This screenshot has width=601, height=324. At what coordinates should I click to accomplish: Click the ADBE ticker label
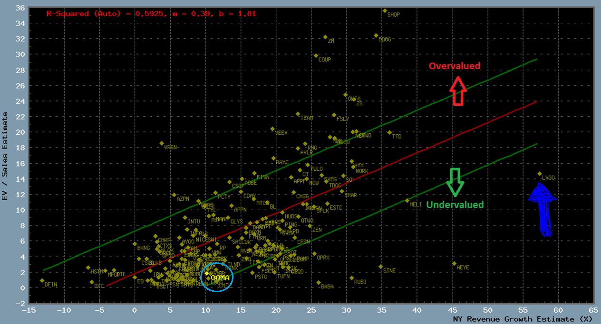point(251,183)
